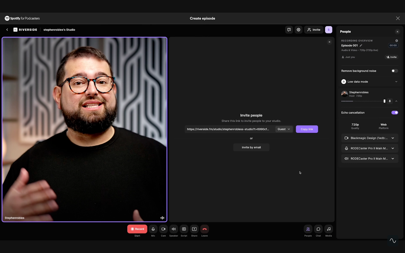Click the Share icon in bottom bar
The width and height of the screenshot is (405, 253).
tap(194, 229)
